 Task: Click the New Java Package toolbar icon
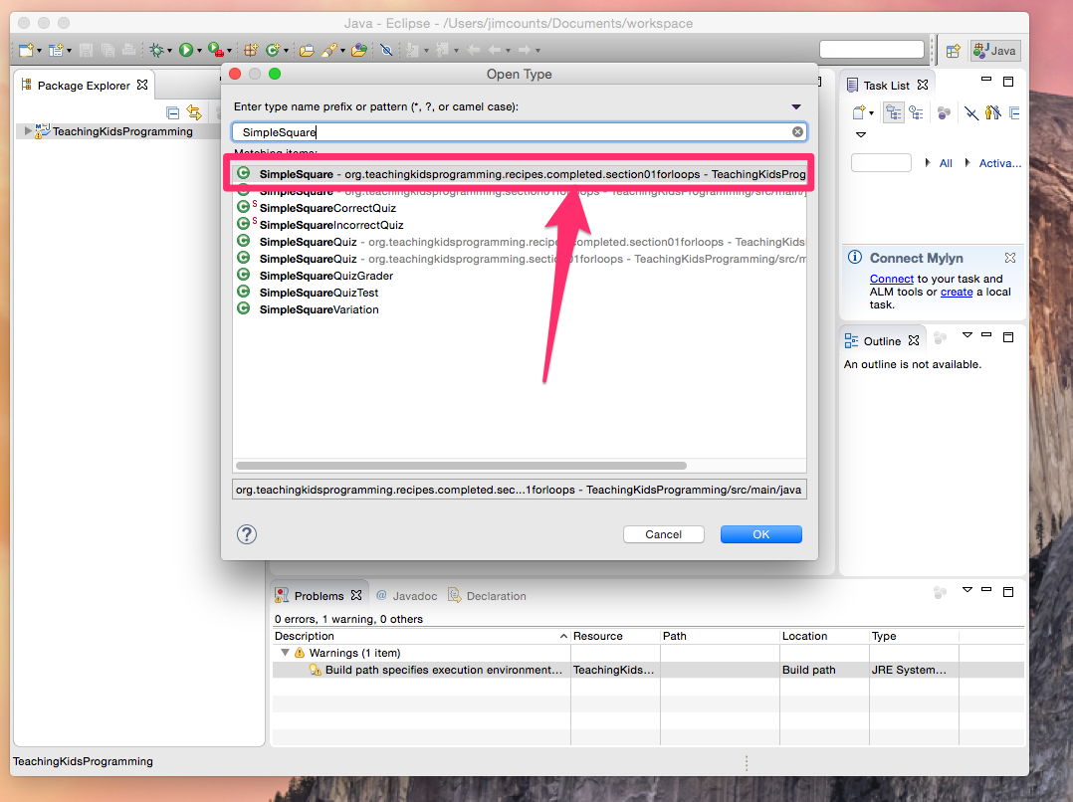(251, 50)
